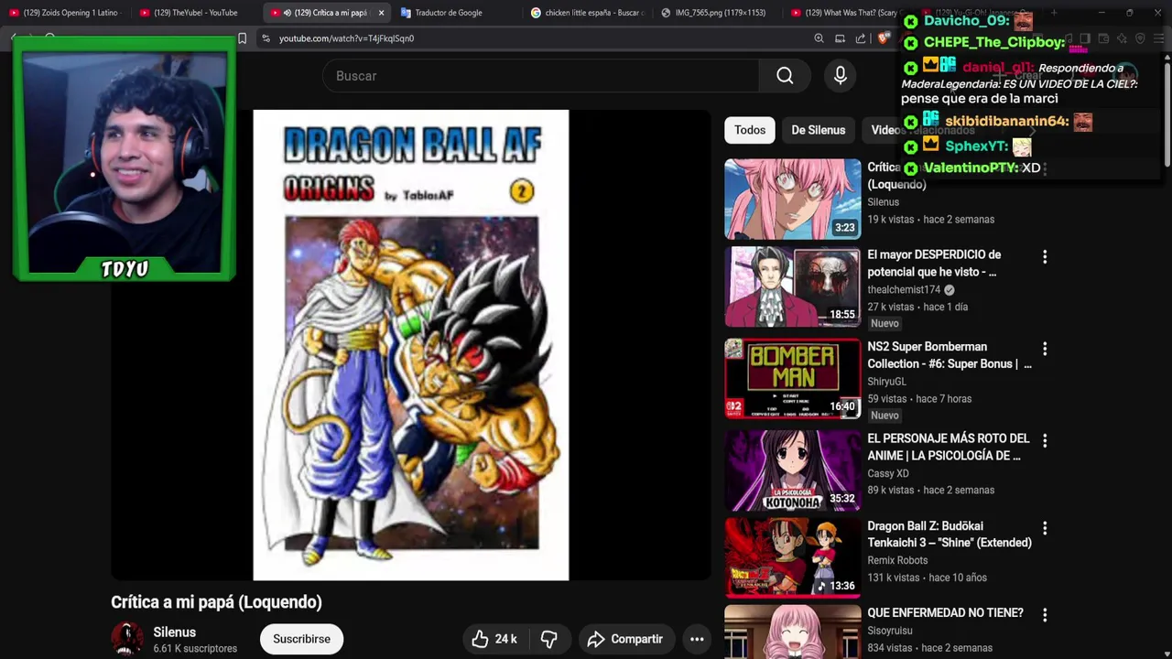The height and width of the screenshot is (659, 1172).
Task: Open 'NS2 Super Bomberman Collection' title
Action: (949, 355)
